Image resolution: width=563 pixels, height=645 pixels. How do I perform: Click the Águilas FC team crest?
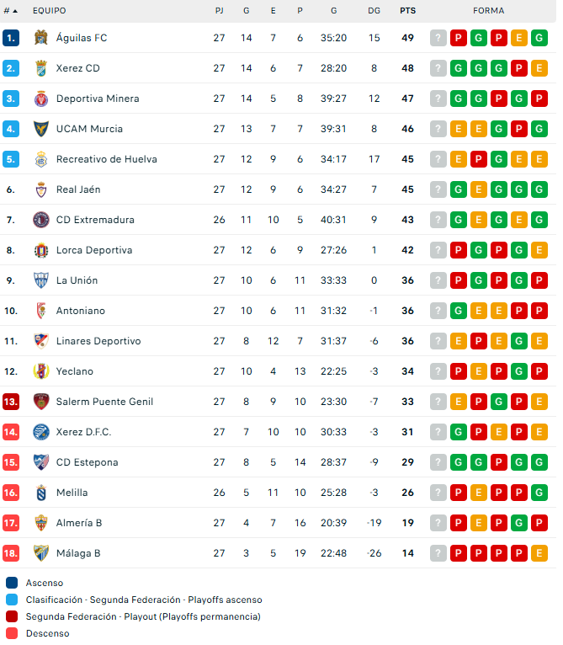point(40,38)
